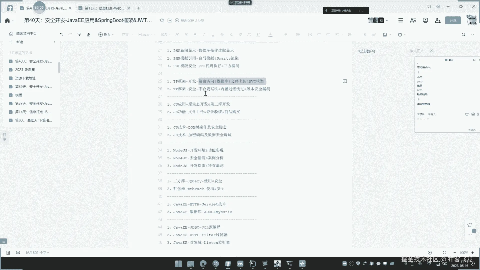This screenshot has height=270, width=480.
Task: Insert a checkbox task list
Action: (x=310, y=34)
